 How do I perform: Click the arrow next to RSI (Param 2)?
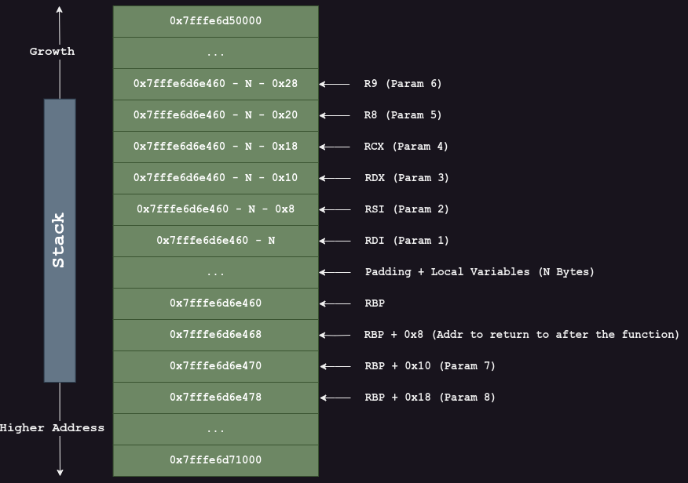[335, 209]
